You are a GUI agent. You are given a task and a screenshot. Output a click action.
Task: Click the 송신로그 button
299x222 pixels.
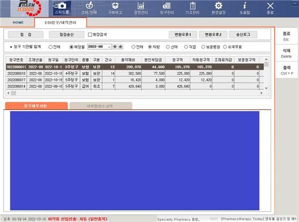(243, 35)
